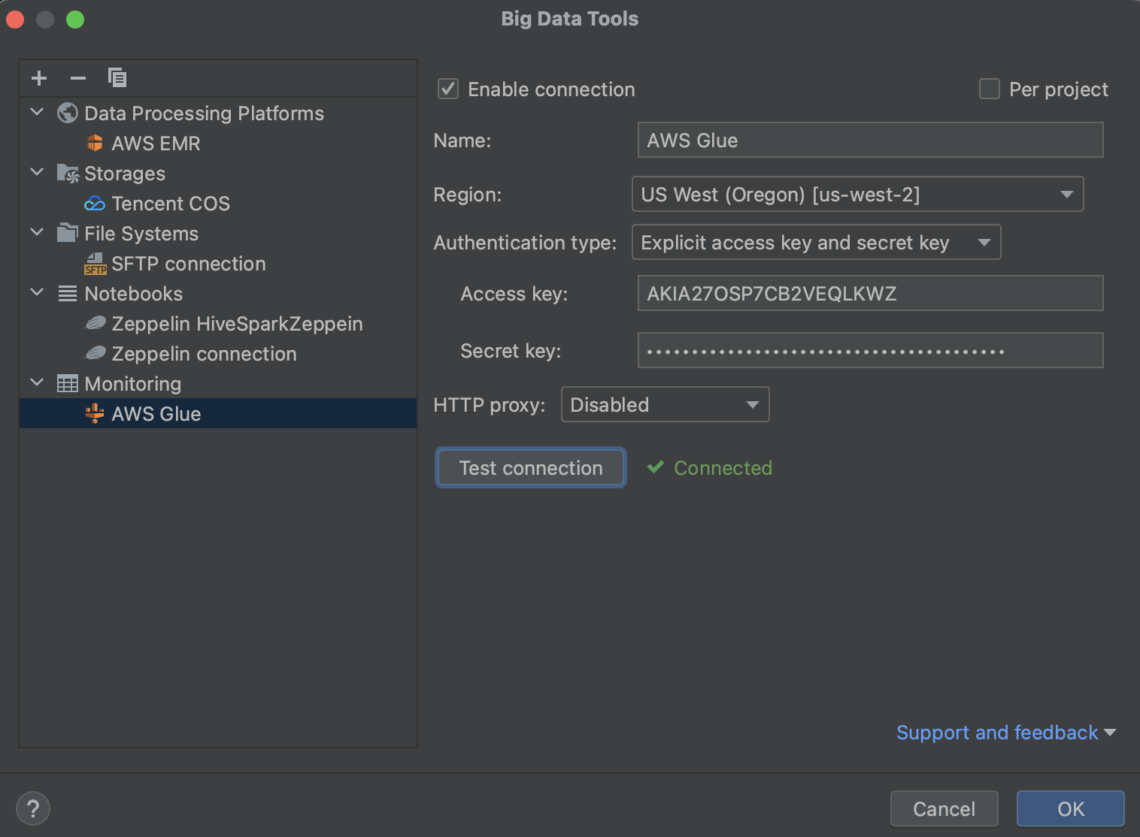Collapse the Monitoring section
The image size is (1140, 837).
[x=37, y=382]
